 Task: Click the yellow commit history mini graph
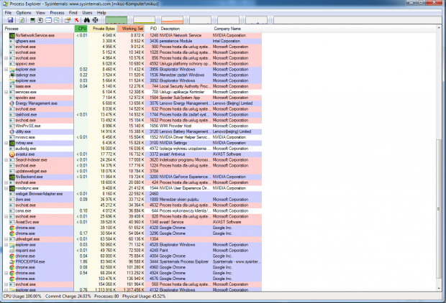(144, 20)
